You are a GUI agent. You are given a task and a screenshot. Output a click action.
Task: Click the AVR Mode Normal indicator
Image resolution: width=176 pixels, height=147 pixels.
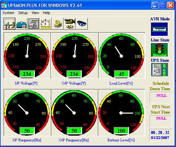(x=159, y=29)
